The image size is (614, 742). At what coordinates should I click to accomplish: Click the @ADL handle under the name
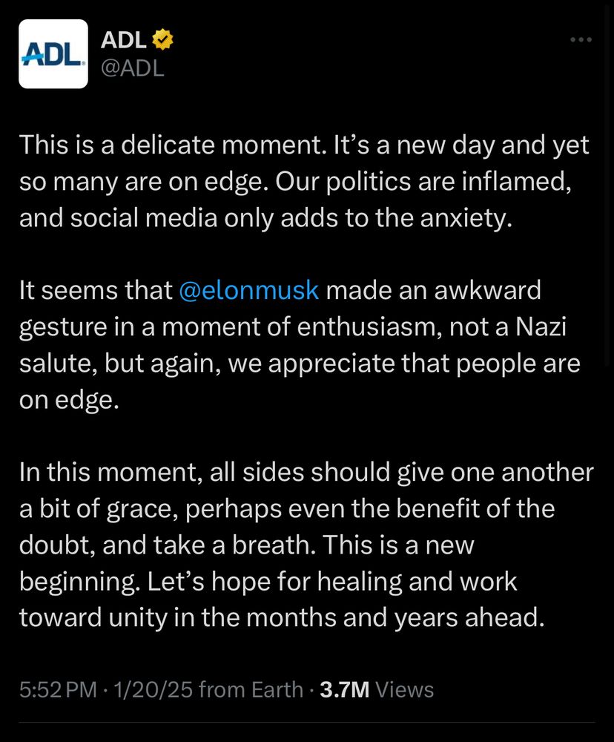(x=133, y=68)
